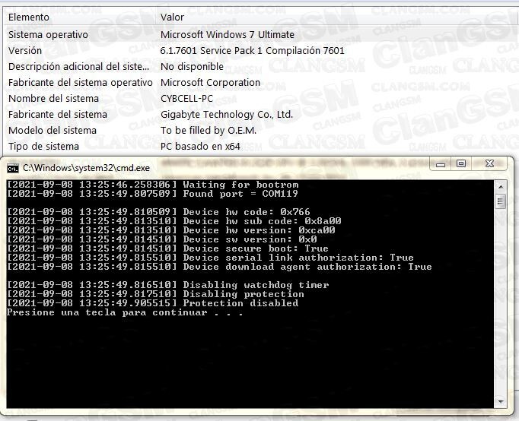Close the cmd.exe window
Screen dimensions: 519x421
(x=489, y=163)
